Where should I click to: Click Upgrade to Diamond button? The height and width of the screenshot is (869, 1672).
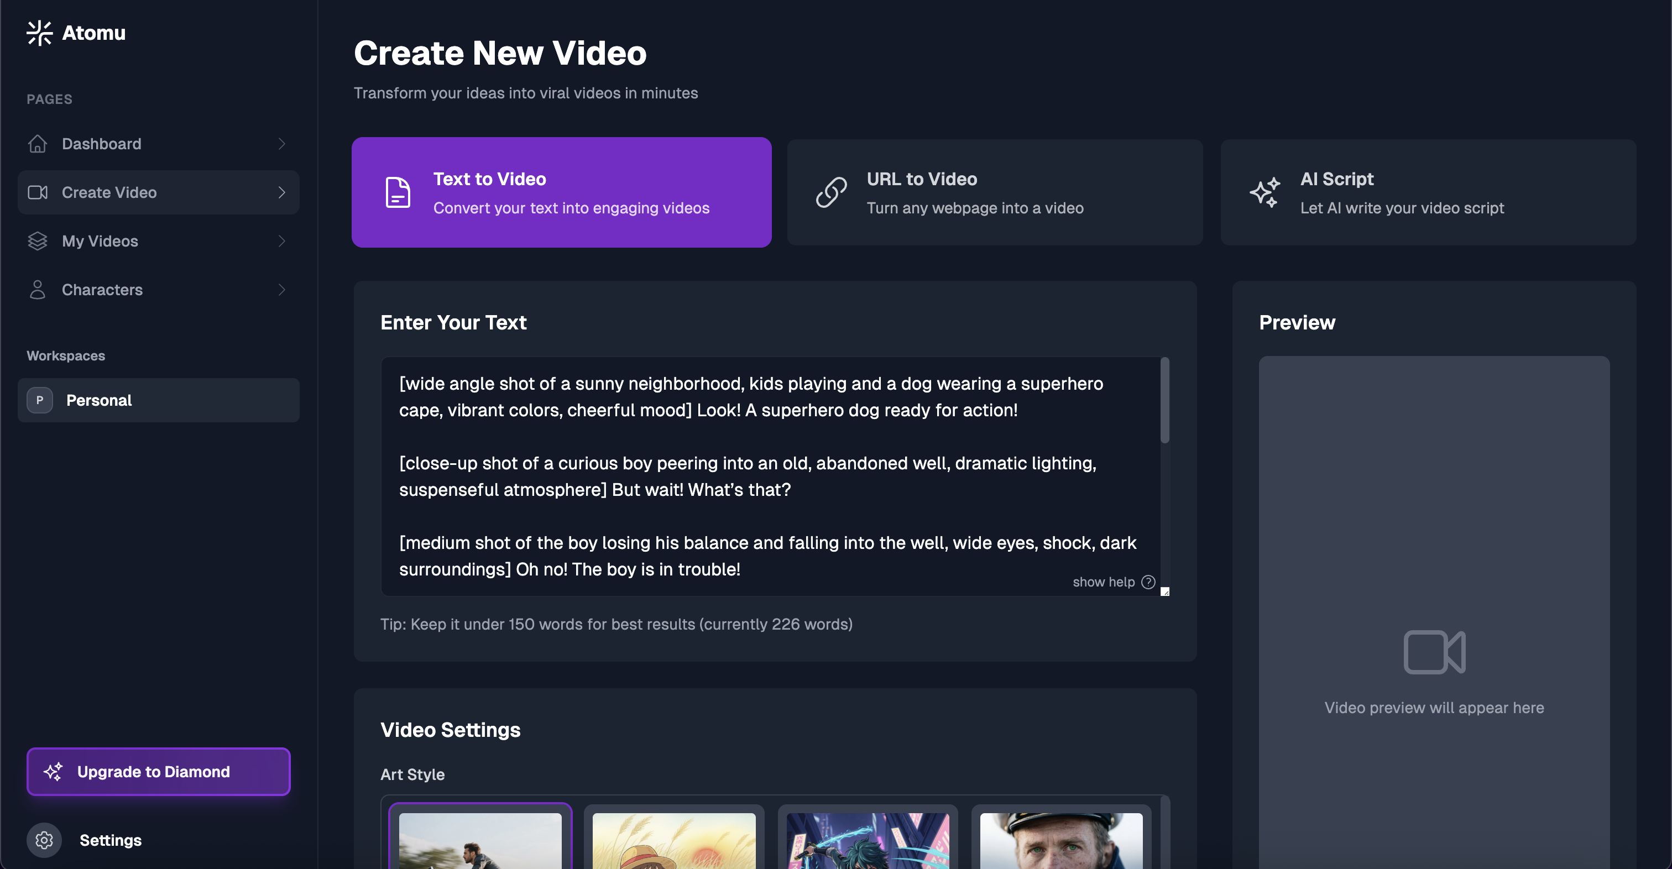(158, 771)
